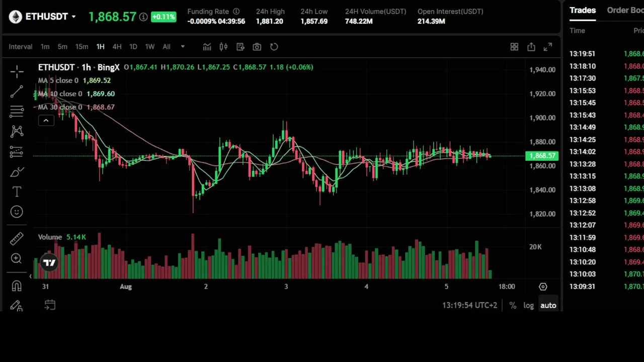
Task: Toggle lock all drawing tools
Action: [17, 306]
